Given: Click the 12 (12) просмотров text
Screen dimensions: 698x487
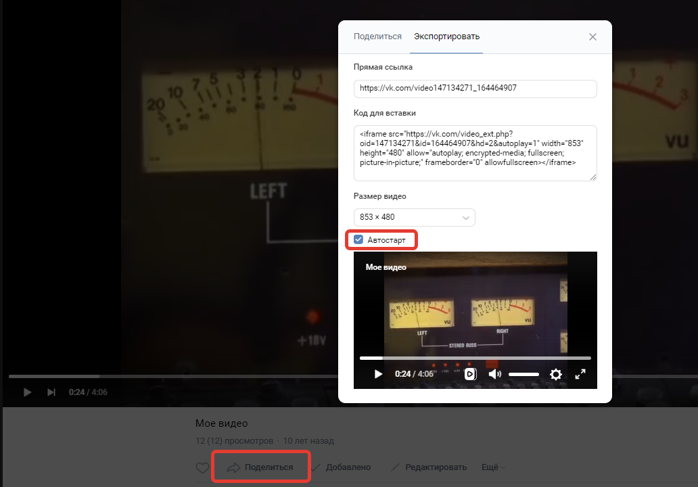Looking at the screenshot, I should 234,441.
